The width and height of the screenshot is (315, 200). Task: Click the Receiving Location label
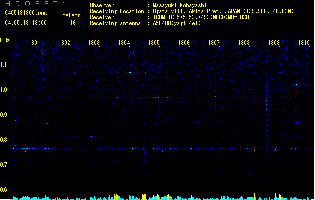(x=117, y=11)
